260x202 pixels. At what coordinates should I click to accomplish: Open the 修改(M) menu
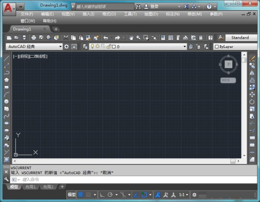click(195, 14)
